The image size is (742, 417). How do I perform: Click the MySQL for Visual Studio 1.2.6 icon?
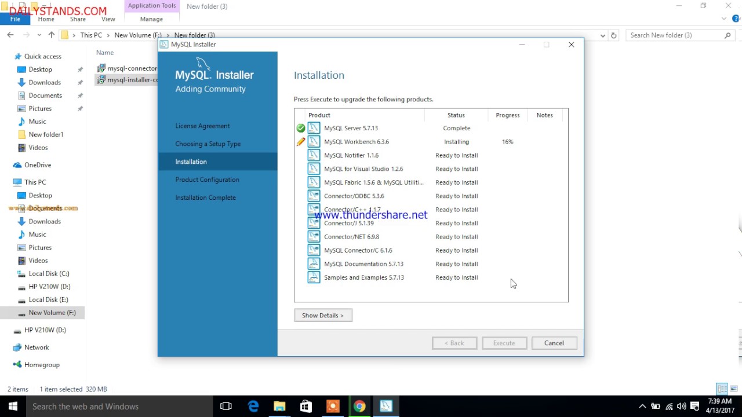point(314,169)
